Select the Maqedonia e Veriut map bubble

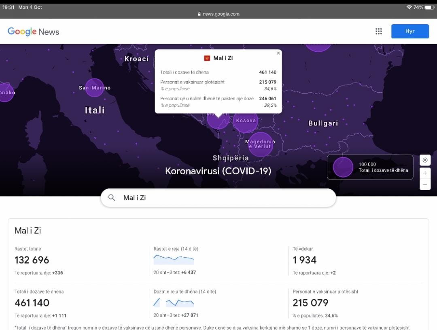(x=260, y=144)
